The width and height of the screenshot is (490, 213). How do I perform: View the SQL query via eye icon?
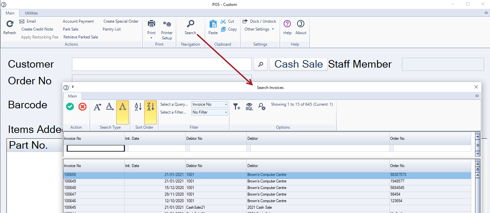click(249, 107)
